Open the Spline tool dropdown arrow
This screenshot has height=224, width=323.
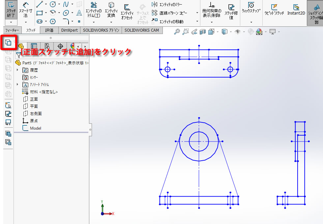(x=72, y=4)
